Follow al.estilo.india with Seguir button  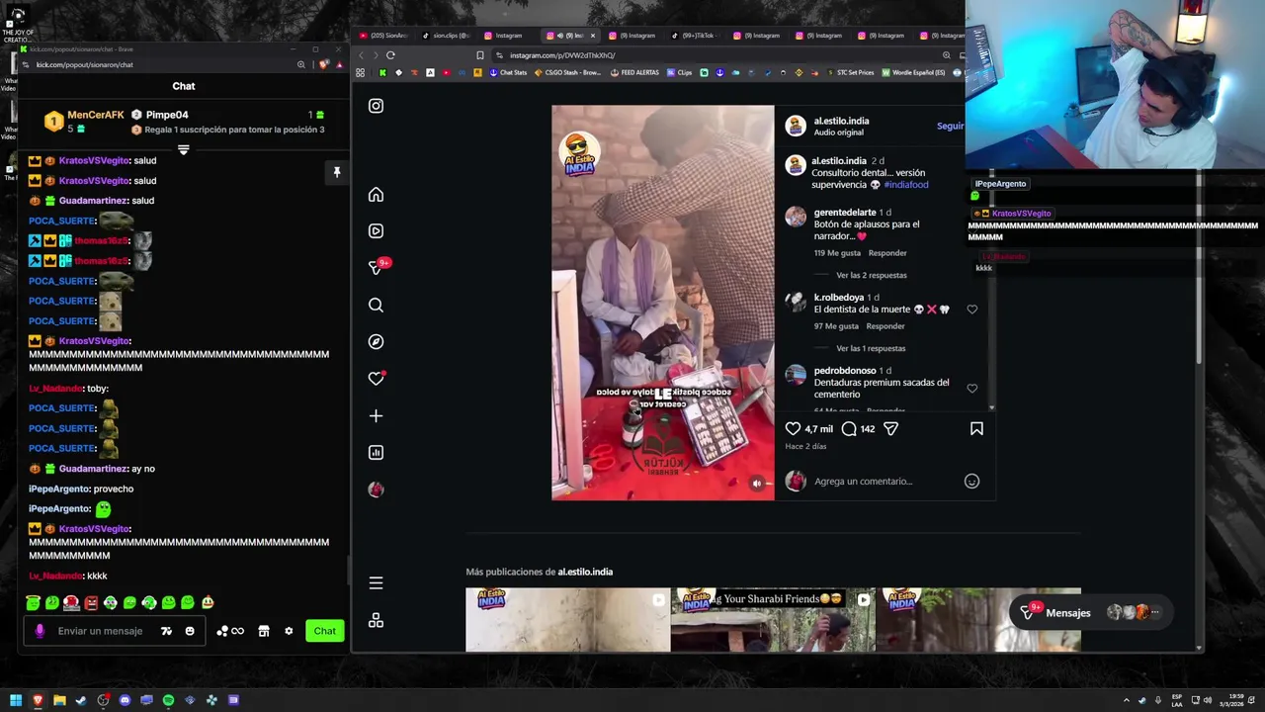click(x=951, y=127)
